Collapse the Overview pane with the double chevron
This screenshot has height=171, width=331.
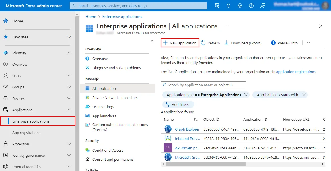tap(152, 41)
